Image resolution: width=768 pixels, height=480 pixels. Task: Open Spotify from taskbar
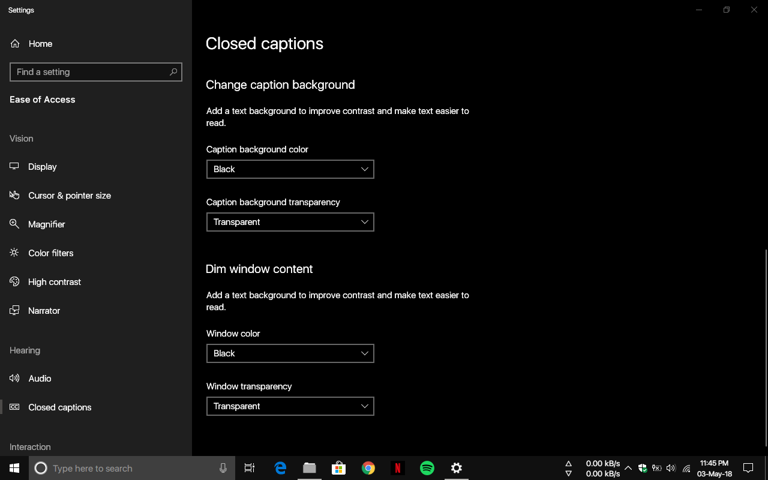pyautogui.click(x=427, y=468)
